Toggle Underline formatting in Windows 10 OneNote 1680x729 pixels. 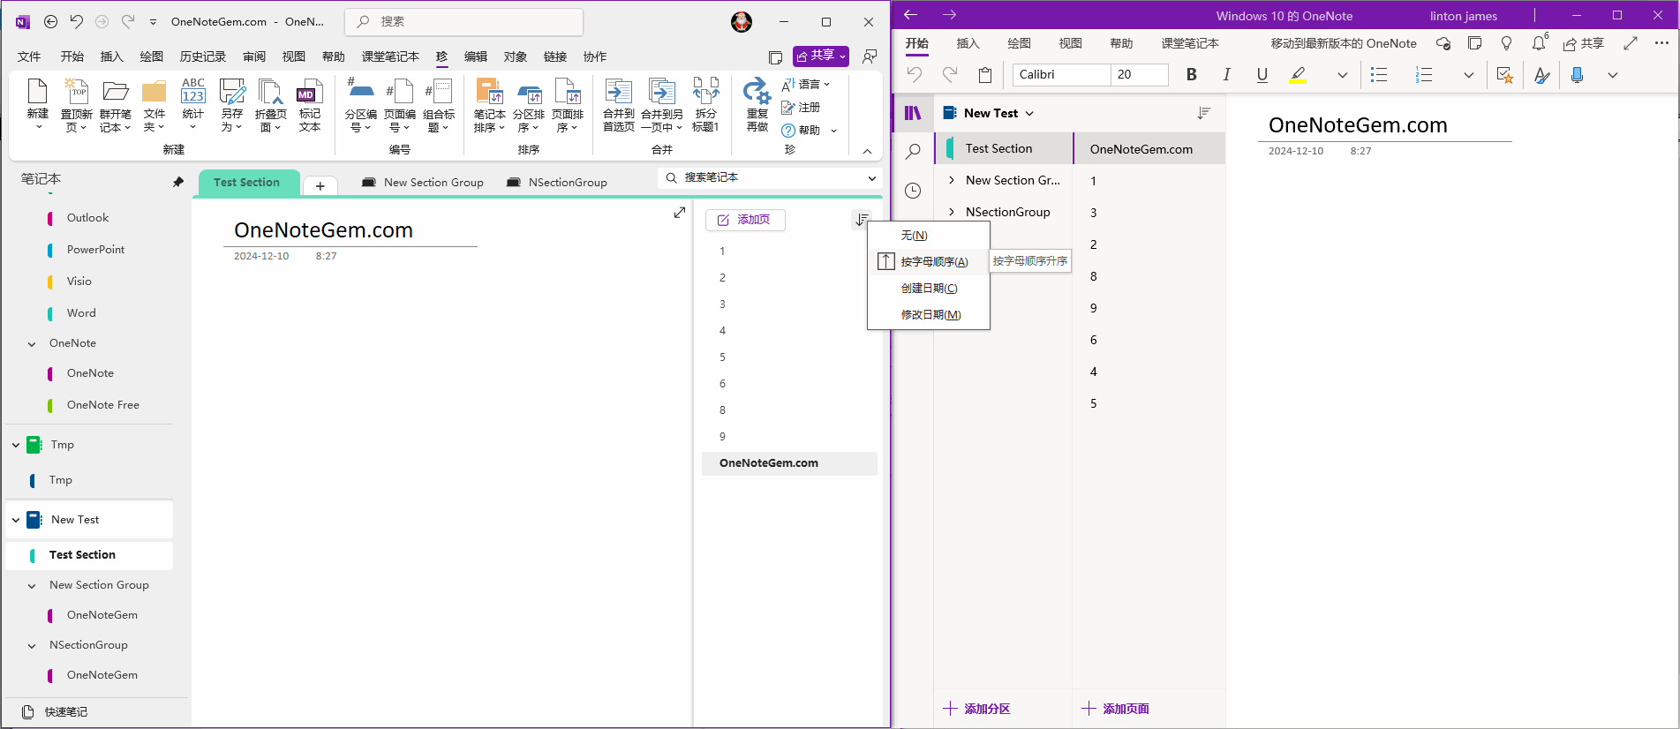1262,75
